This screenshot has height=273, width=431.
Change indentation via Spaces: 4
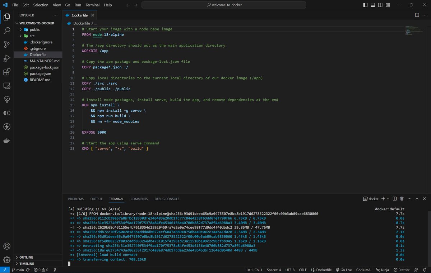(274, 270)
